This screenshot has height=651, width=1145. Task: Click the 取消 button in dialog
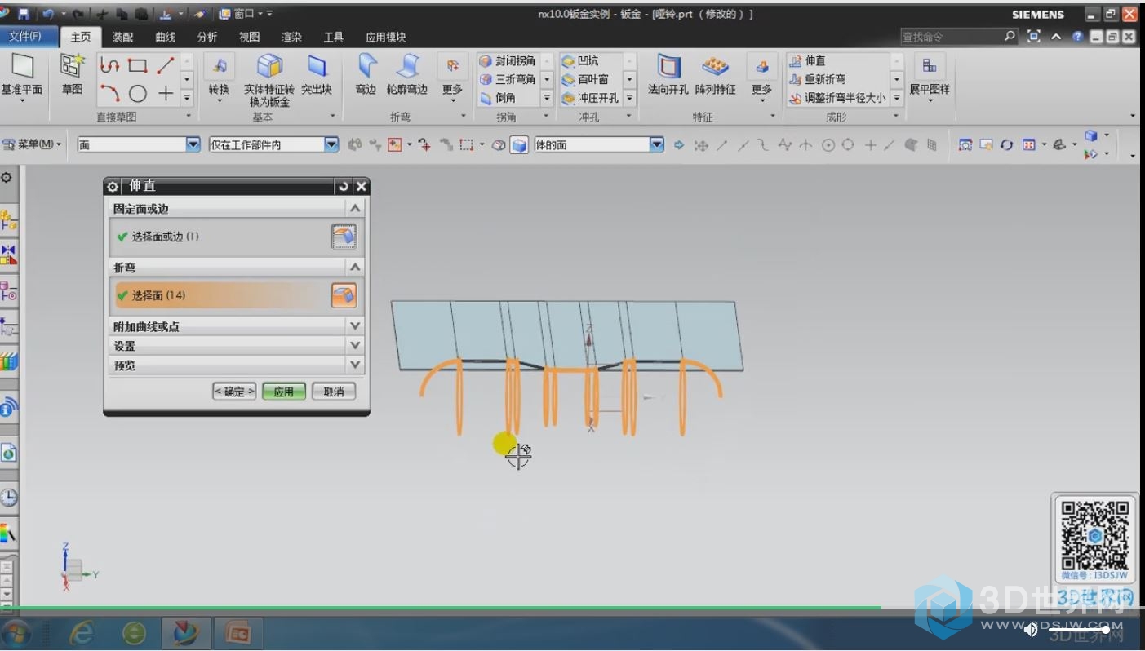click(334, 392)
